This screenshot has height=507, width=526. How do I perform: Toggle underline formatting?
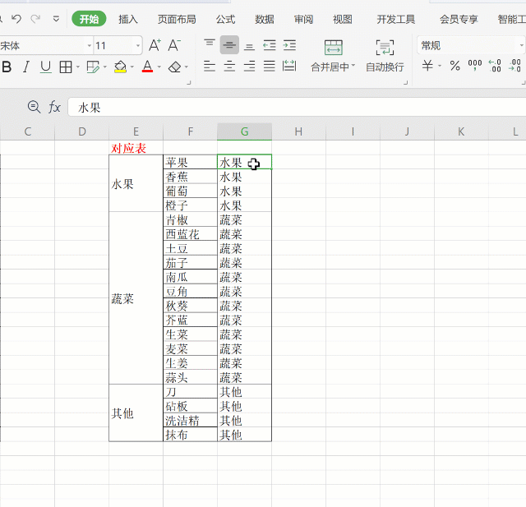click(45, 67)
